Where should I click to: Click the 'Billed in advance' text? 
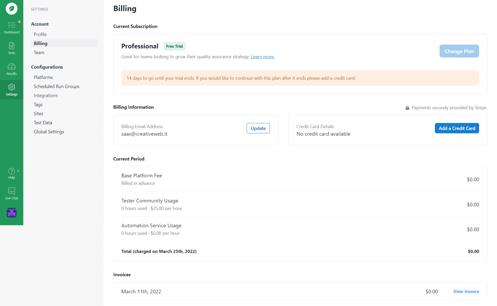click(138, 183)
